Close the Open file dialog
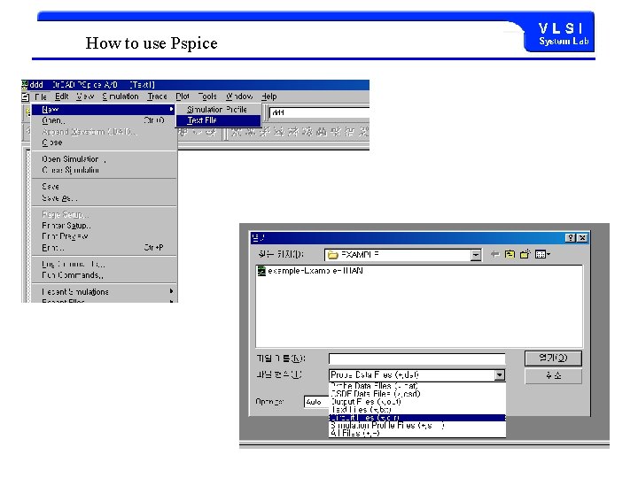This screenshot has width=638, height=478. [583, 238]
